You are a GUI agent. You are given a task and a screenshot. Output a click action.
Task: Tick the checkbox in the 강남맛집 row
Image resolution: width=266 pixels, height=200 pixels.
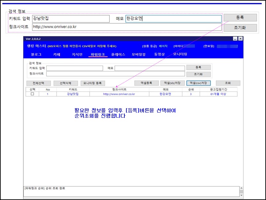tap(32, 94)
